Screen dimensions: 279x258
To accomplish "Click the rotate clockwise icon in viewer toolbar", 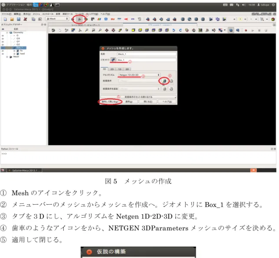I will tap(180, 30).
